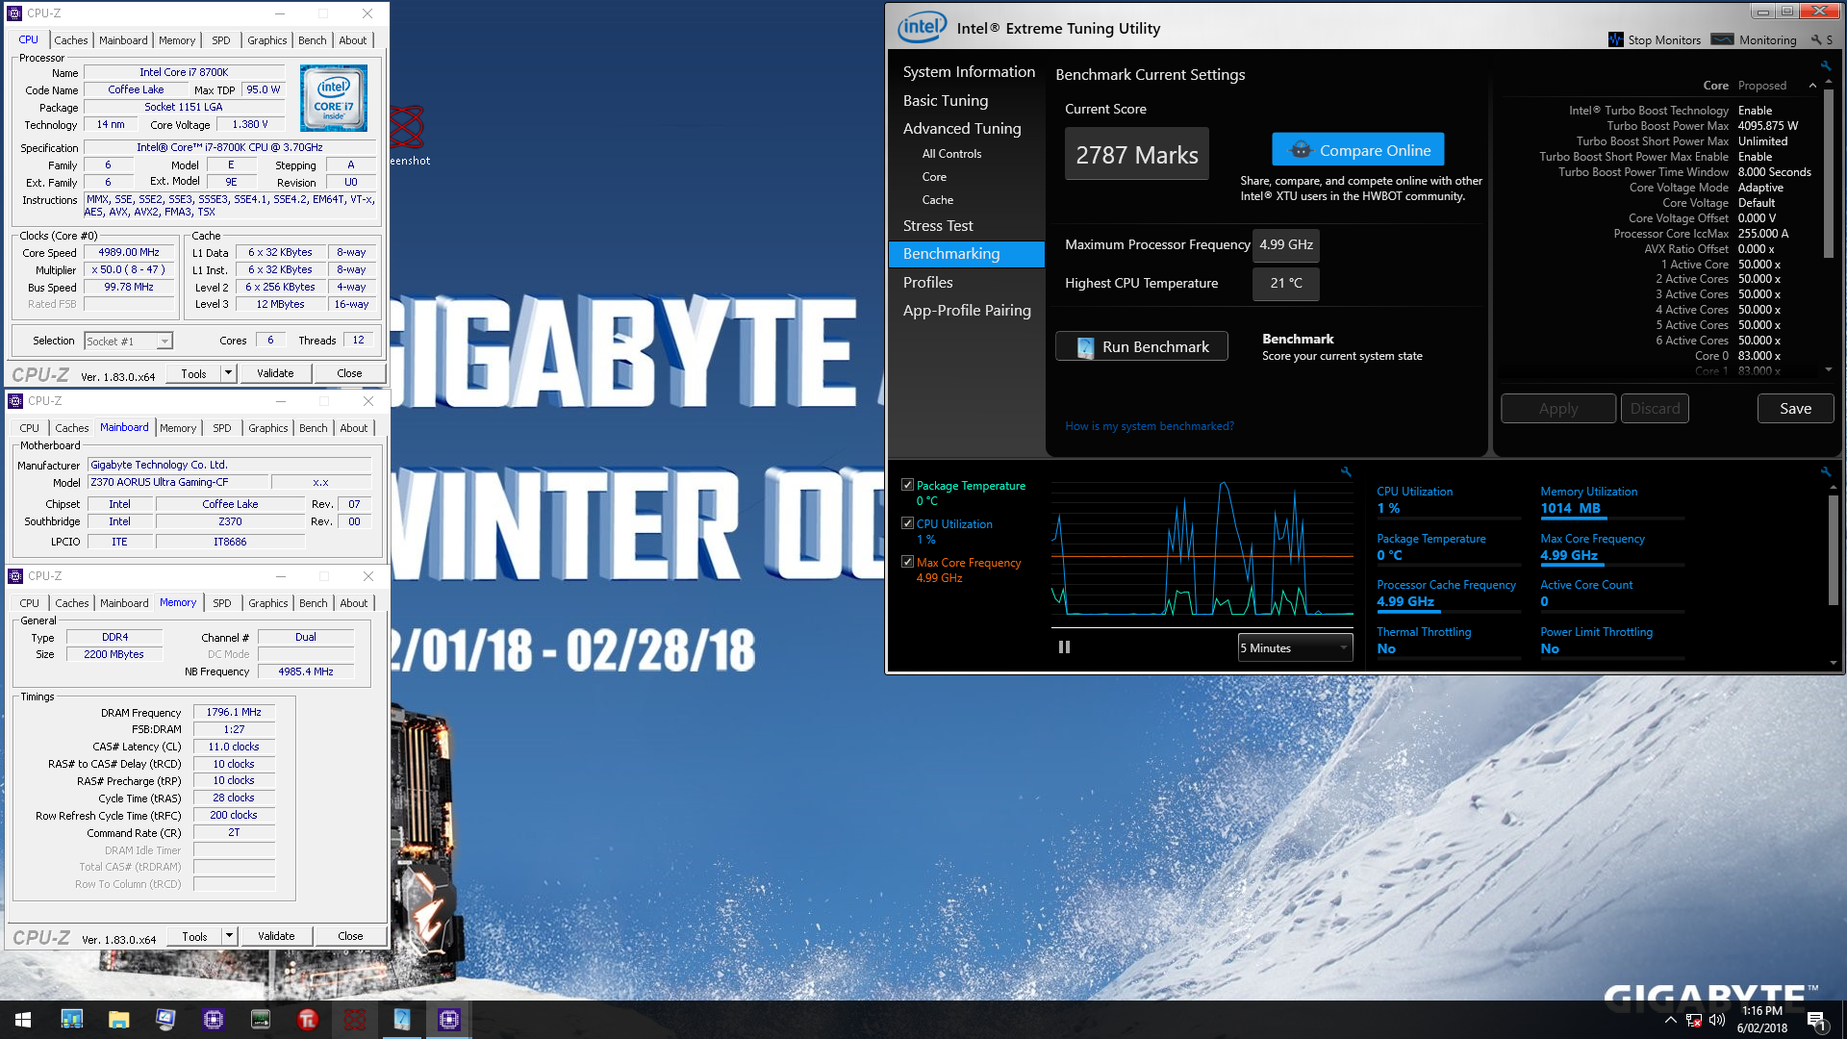This screenshot has width=1847, height=1039.
Task: Click Validate in top CPU-Z window
Action: point(275,373)
